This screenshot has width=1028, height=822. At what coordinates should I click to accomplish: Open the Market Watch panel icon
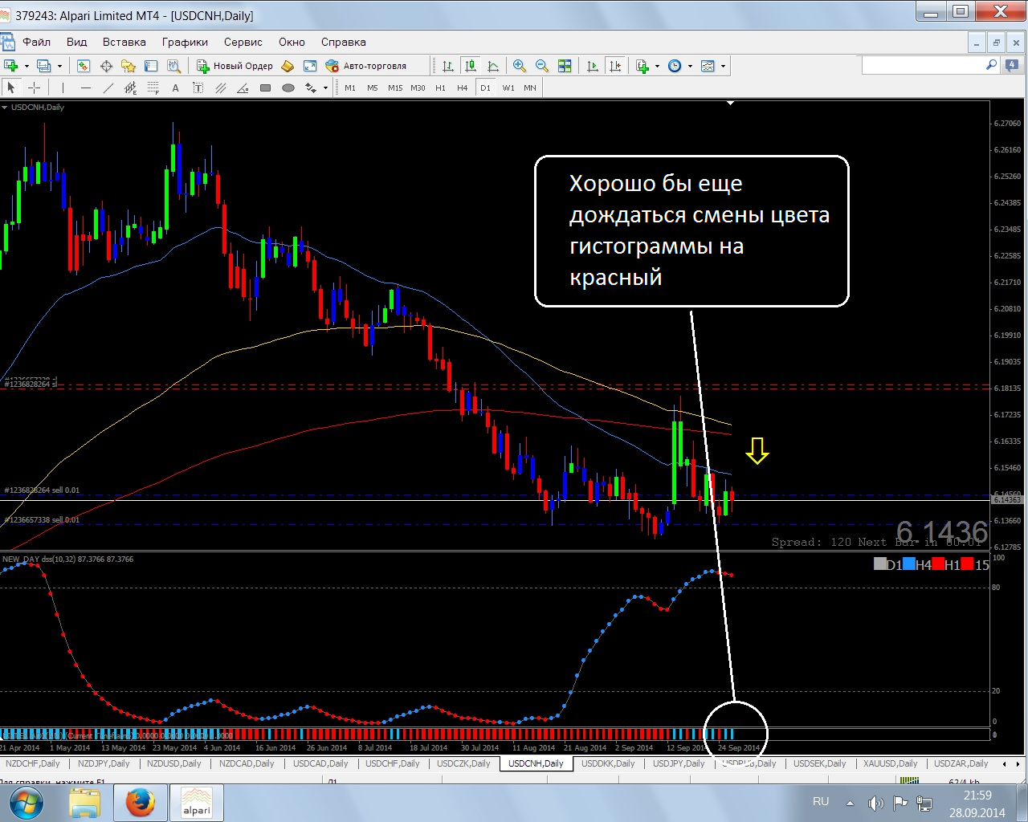coord(84,66)
